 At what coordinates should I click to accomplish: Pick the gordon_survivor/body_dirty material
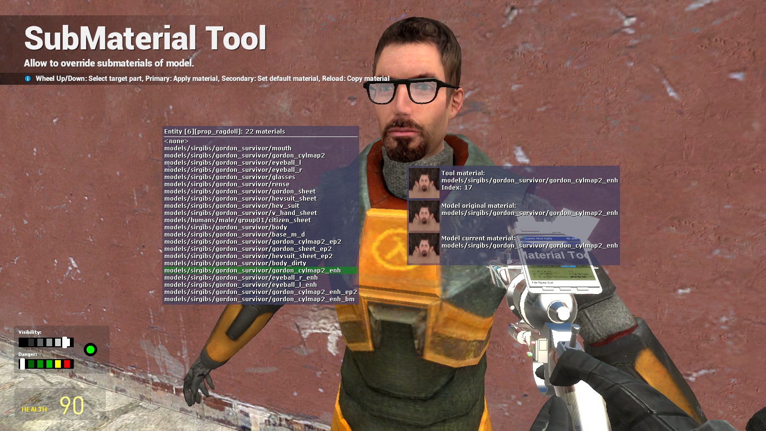[260, 263]
